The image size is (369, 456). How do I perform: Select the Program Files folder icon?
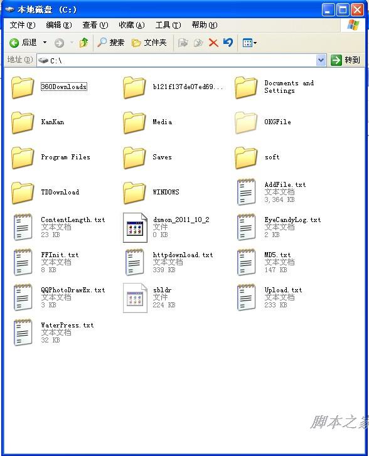(23, 157)
